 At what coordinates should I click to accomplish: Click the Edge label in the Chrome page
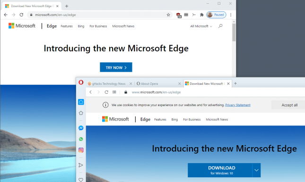(x=52, y=26)
